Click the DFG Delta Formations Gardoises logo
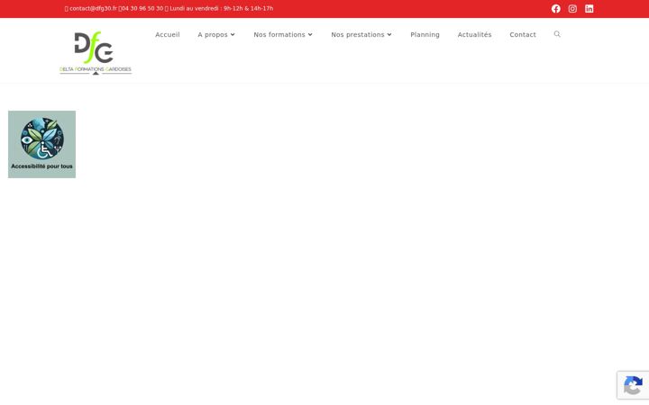 (x=96, y=52)
